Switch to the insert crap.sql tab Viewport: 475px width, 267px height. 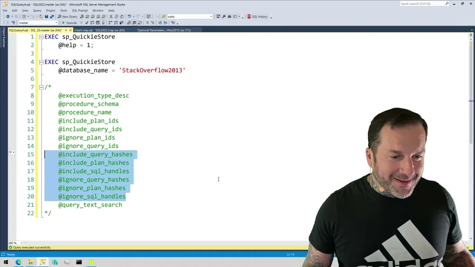click(x=99, y=30)
